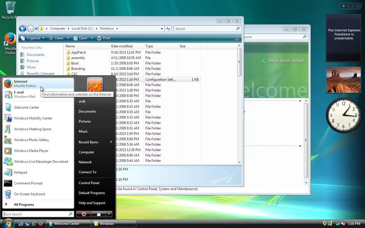The image size is (365, 228).
Task: Open recent pages dropdown next to Forward
Action: 36,29
